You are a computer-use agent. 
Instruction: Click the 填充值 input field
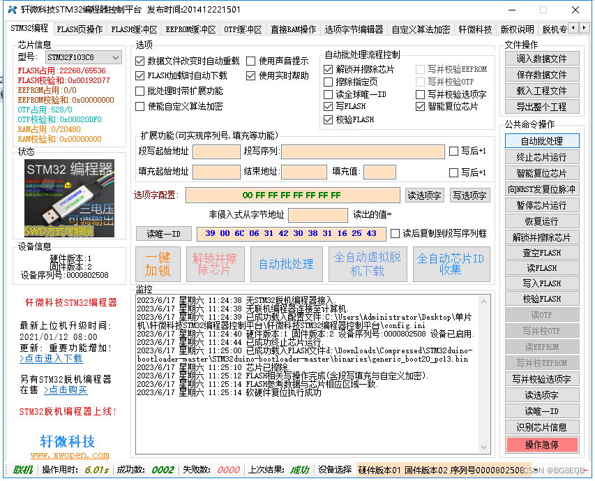[380, 172]
